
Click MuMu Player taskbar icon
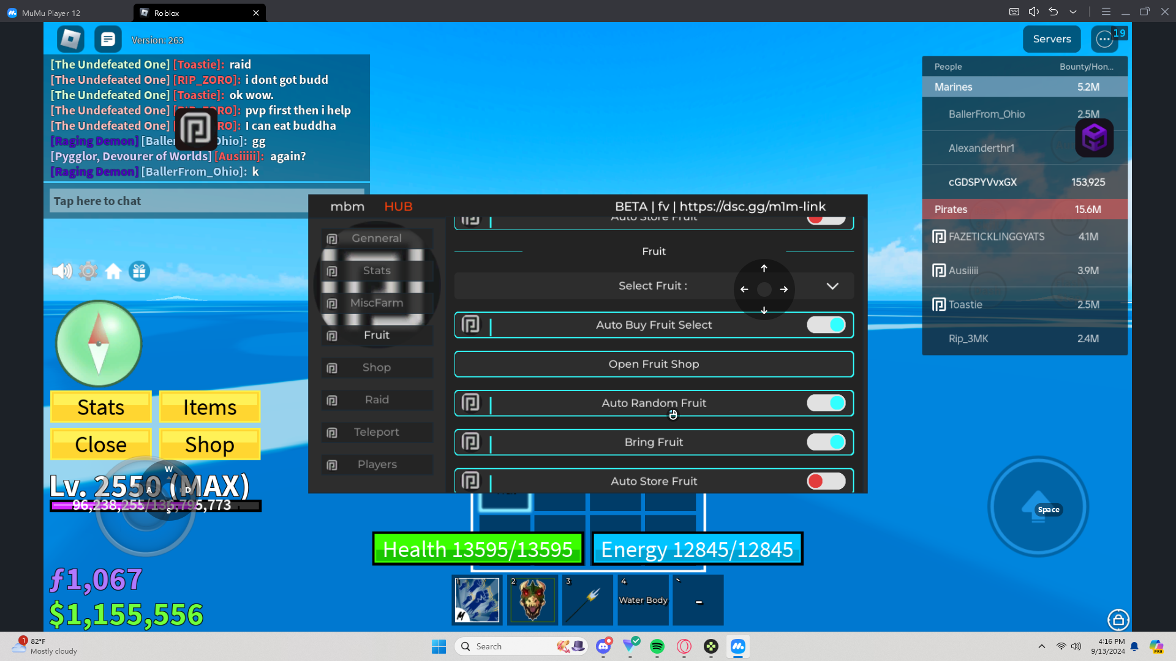tap(738, 646)
